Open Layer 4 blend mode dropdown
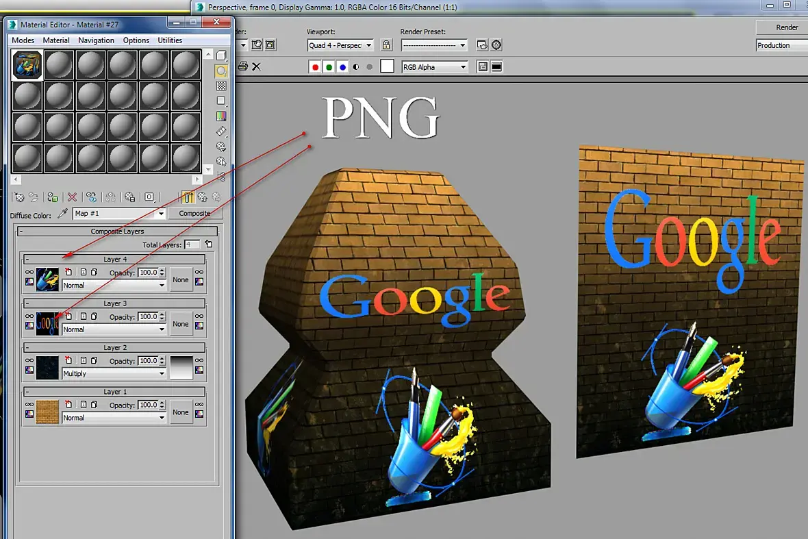Screen dimensions: 808x539 coord(114,285)
